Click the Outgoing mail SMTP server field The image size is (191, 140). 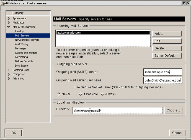click(162, 72)
